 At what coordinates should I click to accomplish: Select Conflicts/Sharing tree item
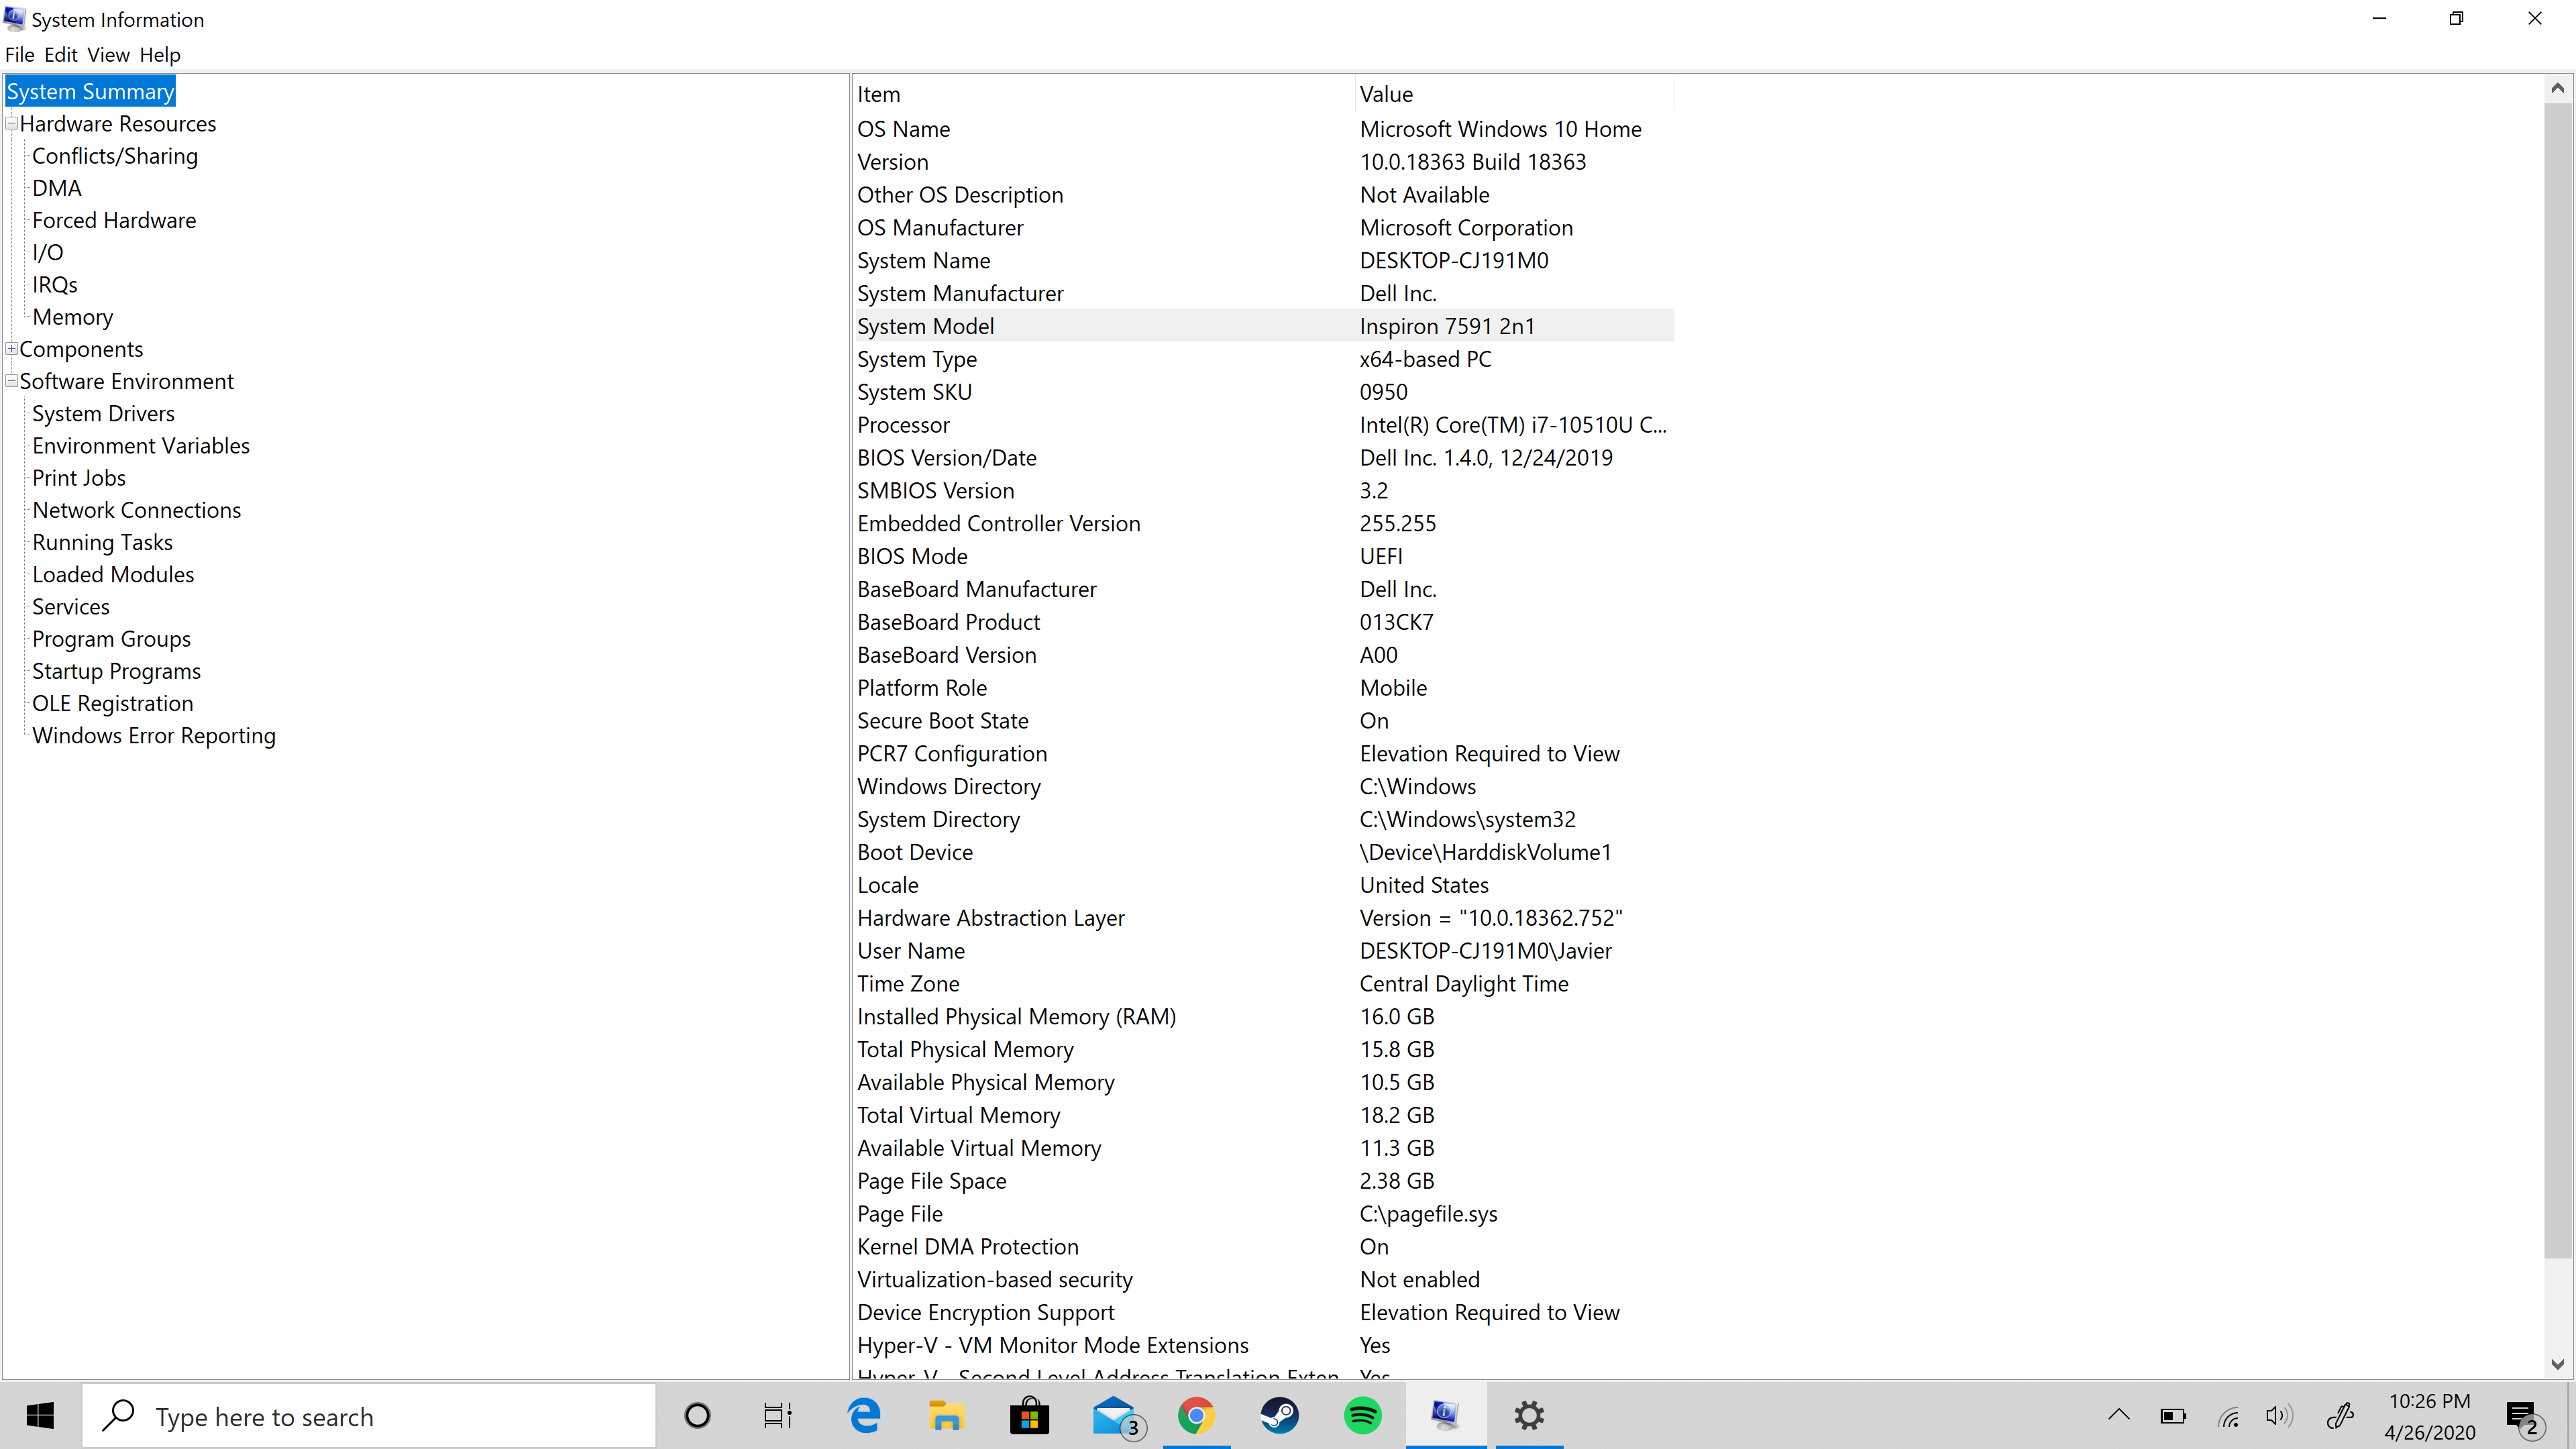pyautogui.click(x=115, y=156)
